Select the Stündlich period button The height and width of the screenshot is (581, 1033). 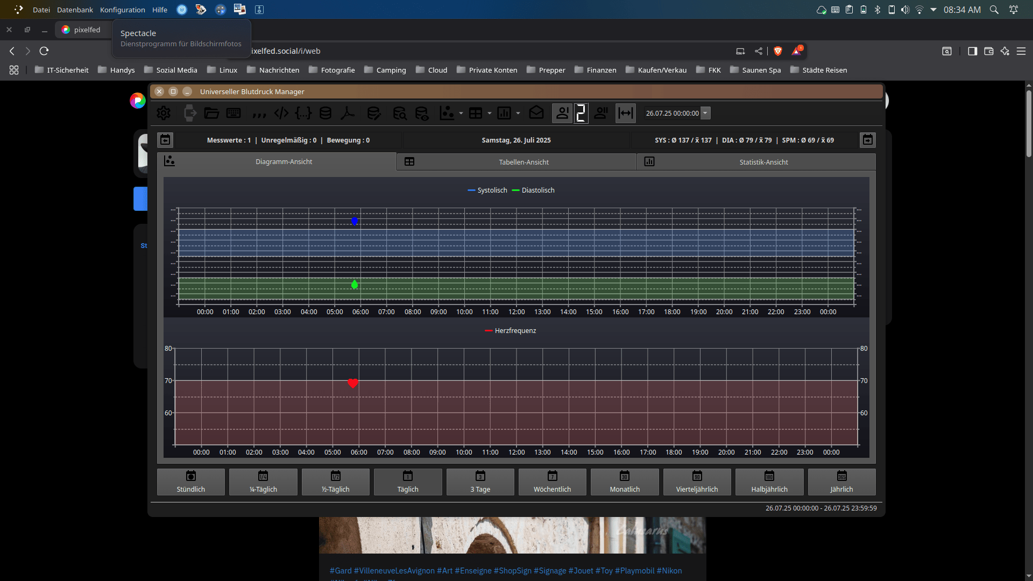click(190, 481)
